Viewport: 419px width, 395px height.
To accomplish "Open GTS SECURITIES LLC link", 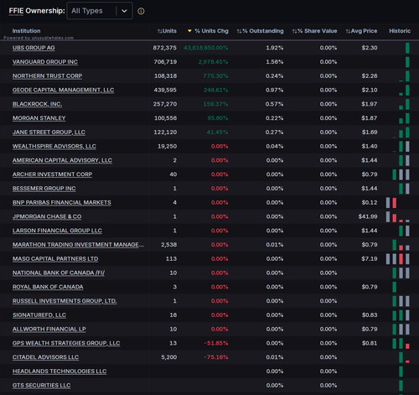I will [x=41, y=385].
